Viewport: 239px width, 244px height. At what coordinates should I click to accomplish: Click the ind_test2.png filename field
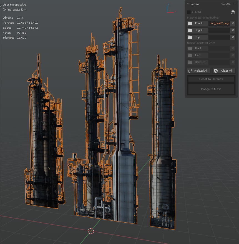(219, 23)
